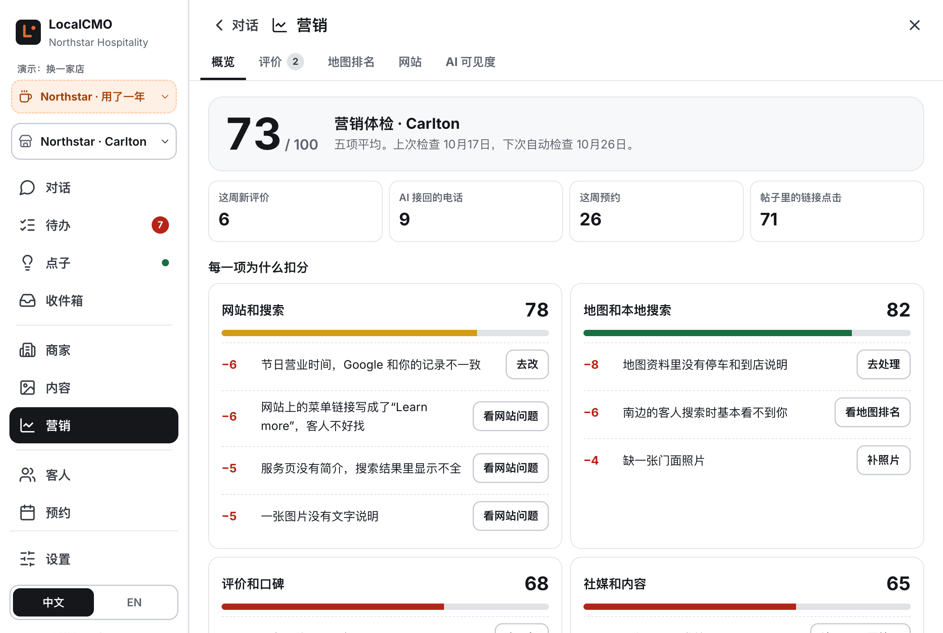Switch language to EN
Screen dimensions: 943x633
(134, 602)
